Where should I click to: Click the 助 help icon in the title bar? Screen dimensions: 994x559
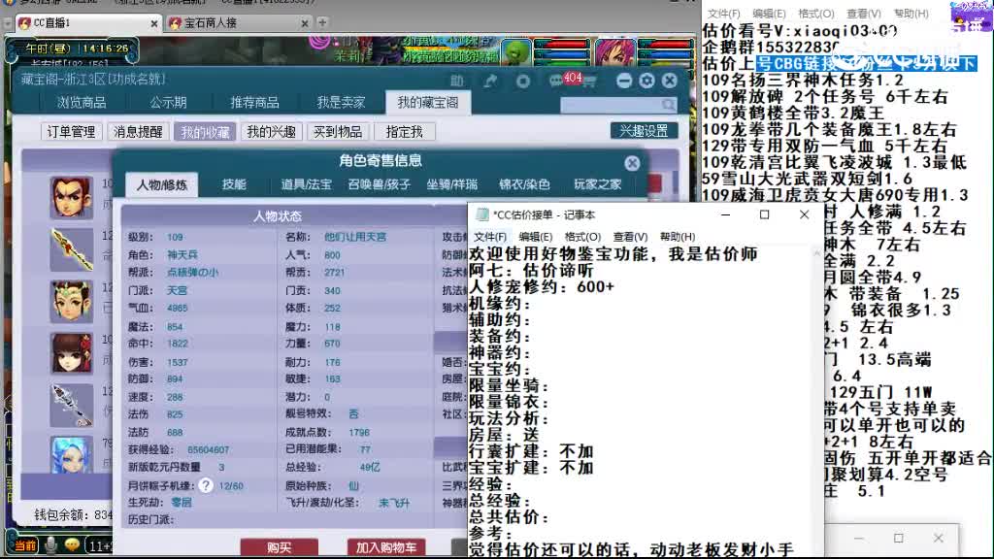456,81
